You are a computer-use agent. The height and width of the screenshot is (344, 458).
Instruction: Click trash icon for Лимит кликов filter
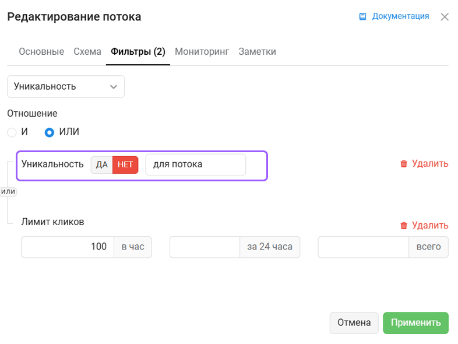(x=404, y=225)
